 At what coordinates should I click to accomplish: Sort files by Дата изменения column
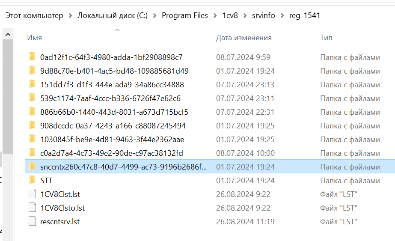pyautogui.click(x=244, y=38)
